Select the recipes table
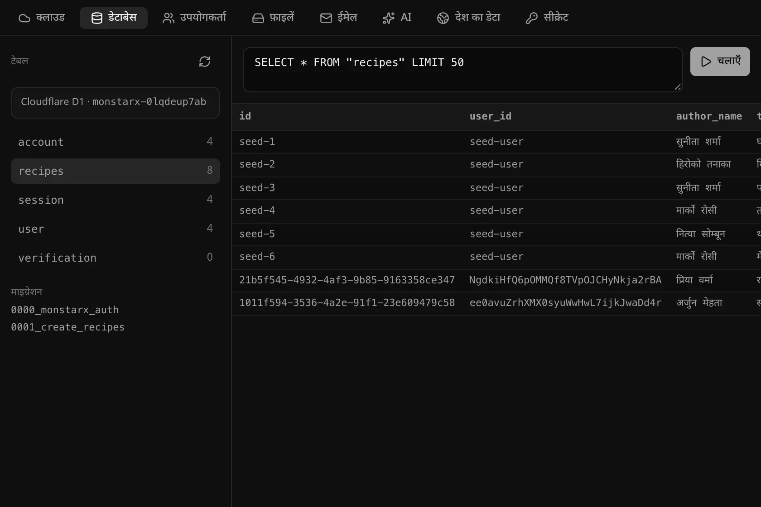The height and width of the screenshot is (507, 761). coord(116,171)
